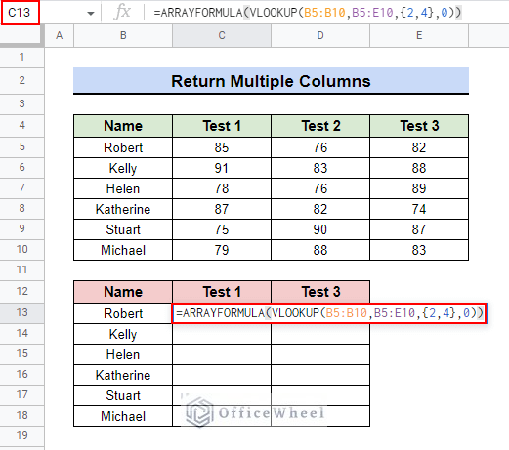
Task: Select row 4 header
Action: (x=21, y=125)
